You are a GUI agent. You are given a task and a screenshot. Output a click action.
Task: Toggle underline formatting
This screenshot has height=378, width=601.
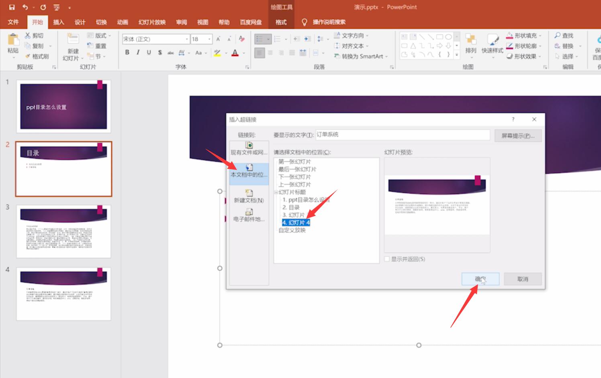coord(149,53)
